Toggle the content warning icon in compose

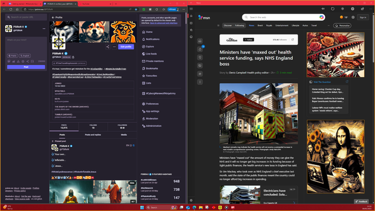18,62
